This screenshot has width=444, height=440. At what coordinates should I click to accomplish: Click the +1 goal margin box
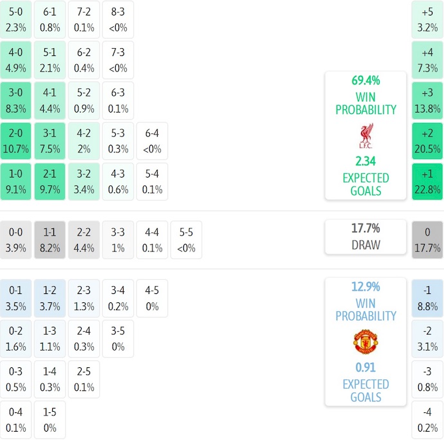pos(427,181)
